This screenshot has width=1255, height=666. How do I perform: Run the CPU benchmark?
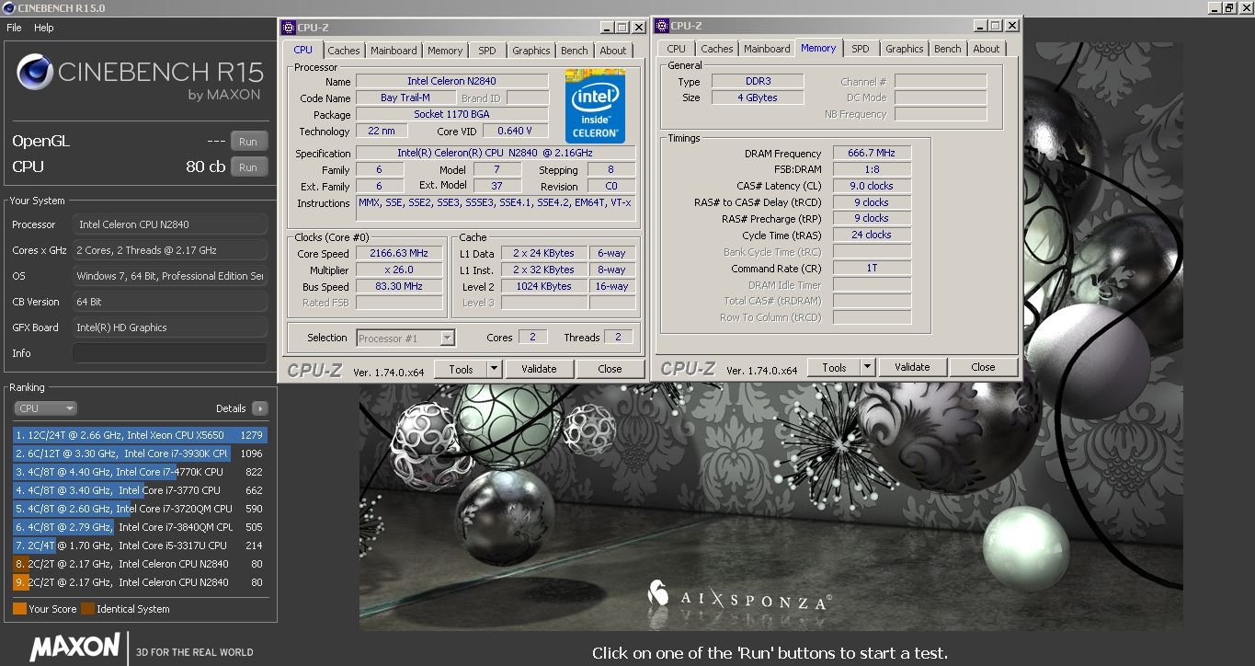point(248,167)
